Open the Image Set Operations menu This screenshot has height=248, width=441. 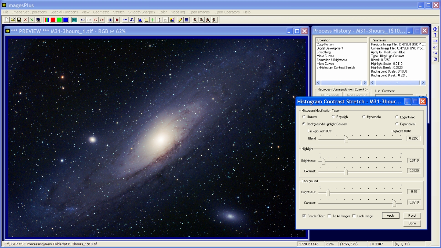pos(30,12)
